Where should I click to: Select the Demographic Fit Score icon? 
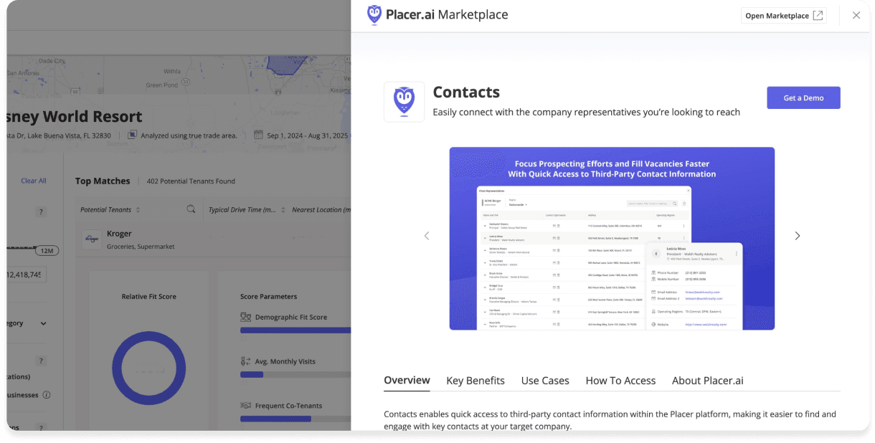tap(246, 316)
